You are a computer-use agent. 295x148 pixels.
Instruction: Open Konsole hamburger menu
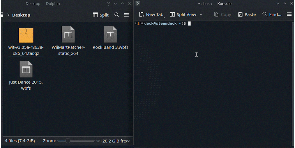coord(289,15)
